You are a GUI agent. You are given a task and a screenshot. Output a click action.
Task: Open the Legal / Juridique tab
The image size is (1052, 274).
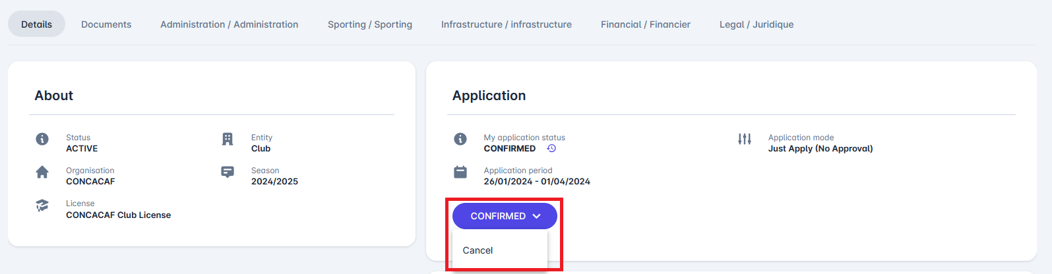(757, 24)
